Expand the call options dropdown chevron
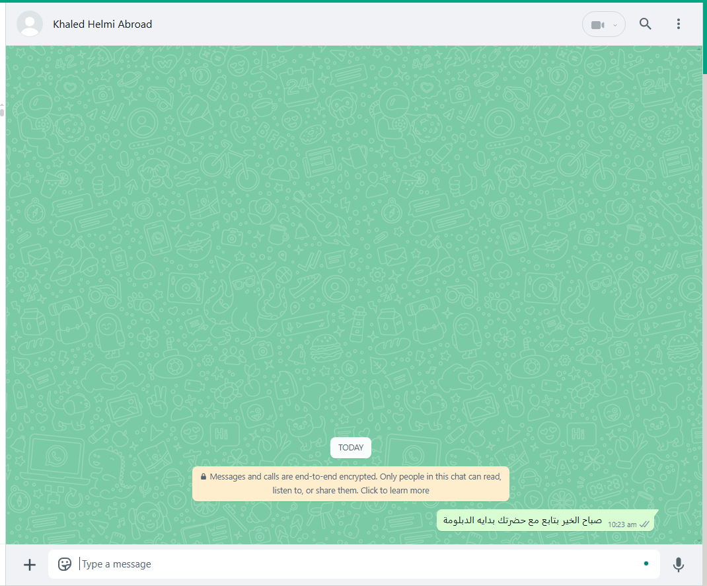Image resolution: width=707 pixels, height=586 pixels. coord(615,25)
